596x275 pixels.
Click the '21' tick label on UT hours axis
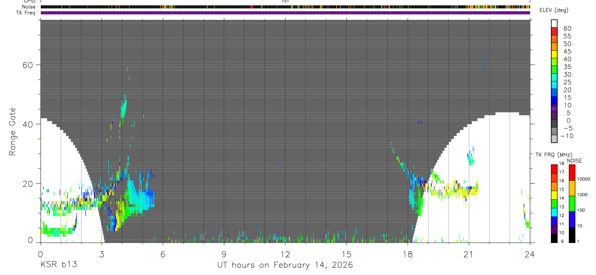[469, 254]
